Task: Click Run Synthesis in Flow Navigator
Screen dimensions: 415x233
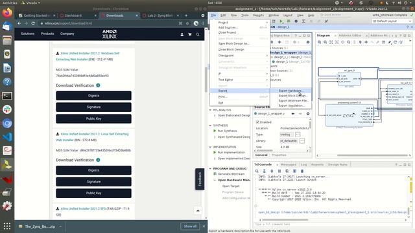Action: 227,131
